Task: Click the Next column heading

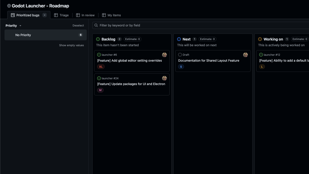Action: [x=186, y=39]
